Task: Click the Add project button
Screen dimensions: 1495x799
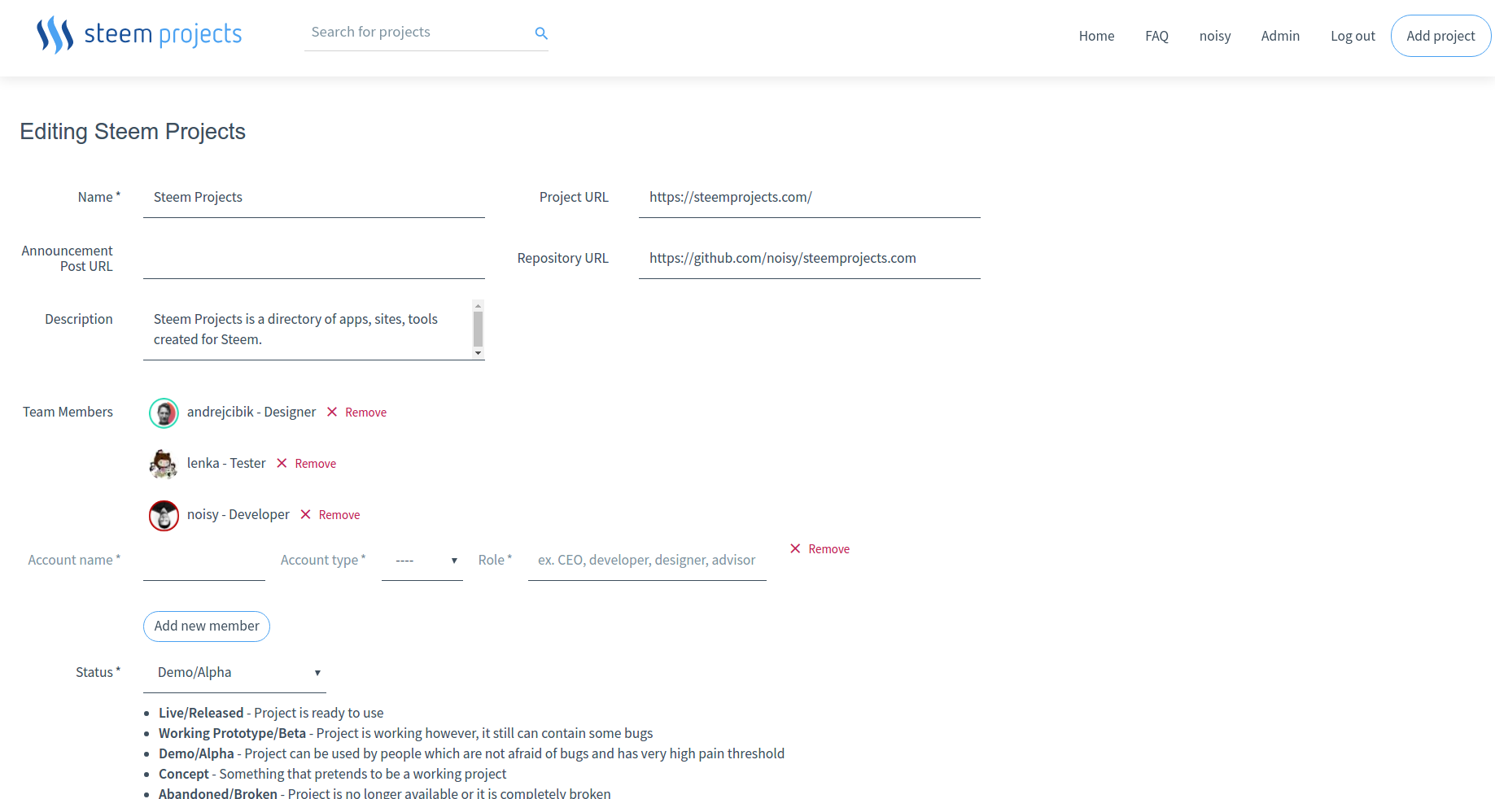Action: click(x=1440, y=36)
